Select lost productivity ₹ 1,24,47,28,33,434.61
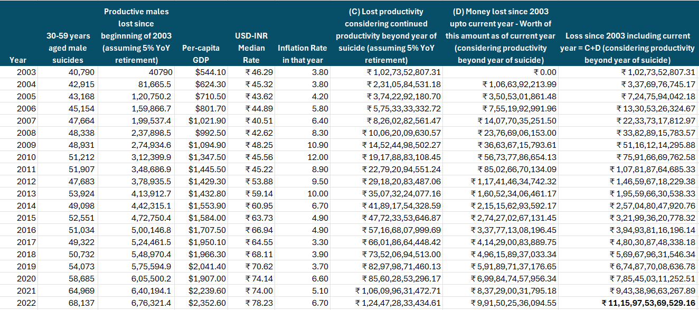This screenshot has height=310, width=699. pyautogui.click(x=398, y=303)
